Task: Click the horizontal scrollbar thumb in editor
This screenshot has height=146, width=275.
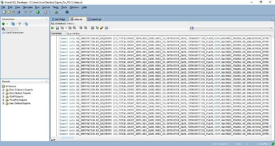Action: tap(67, 138)
